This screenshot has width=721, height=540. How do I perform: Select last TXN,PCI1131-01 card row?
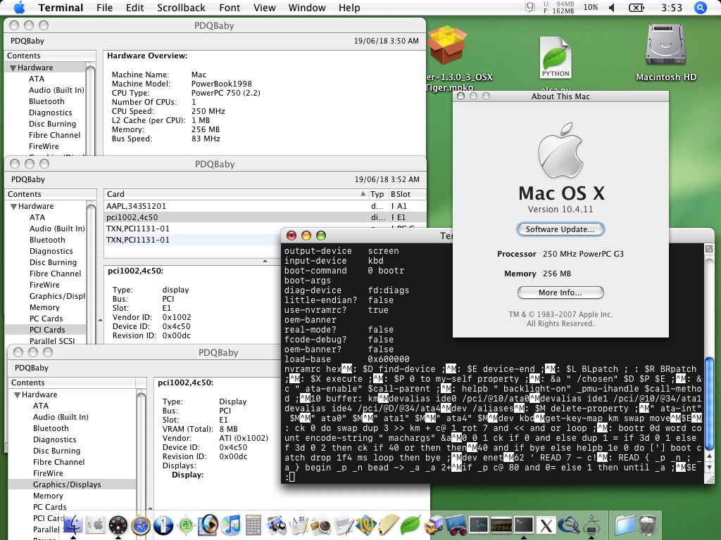(192, 240)
